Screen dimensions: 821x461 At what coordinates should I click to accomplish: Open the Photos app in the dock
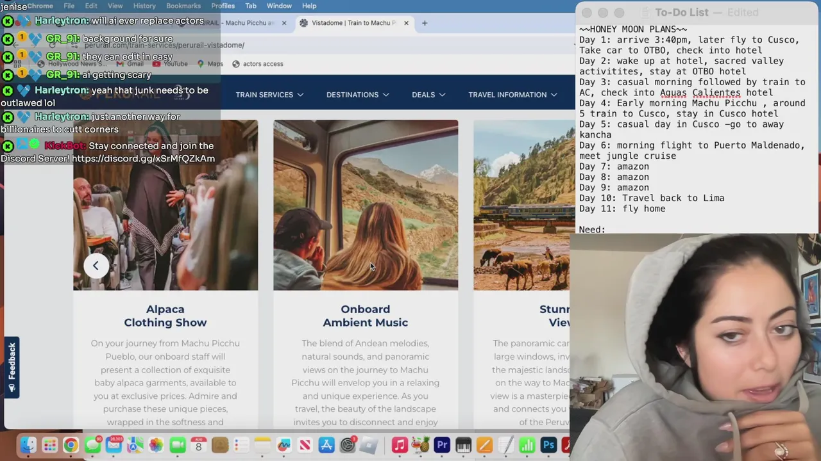coord(156,445)
